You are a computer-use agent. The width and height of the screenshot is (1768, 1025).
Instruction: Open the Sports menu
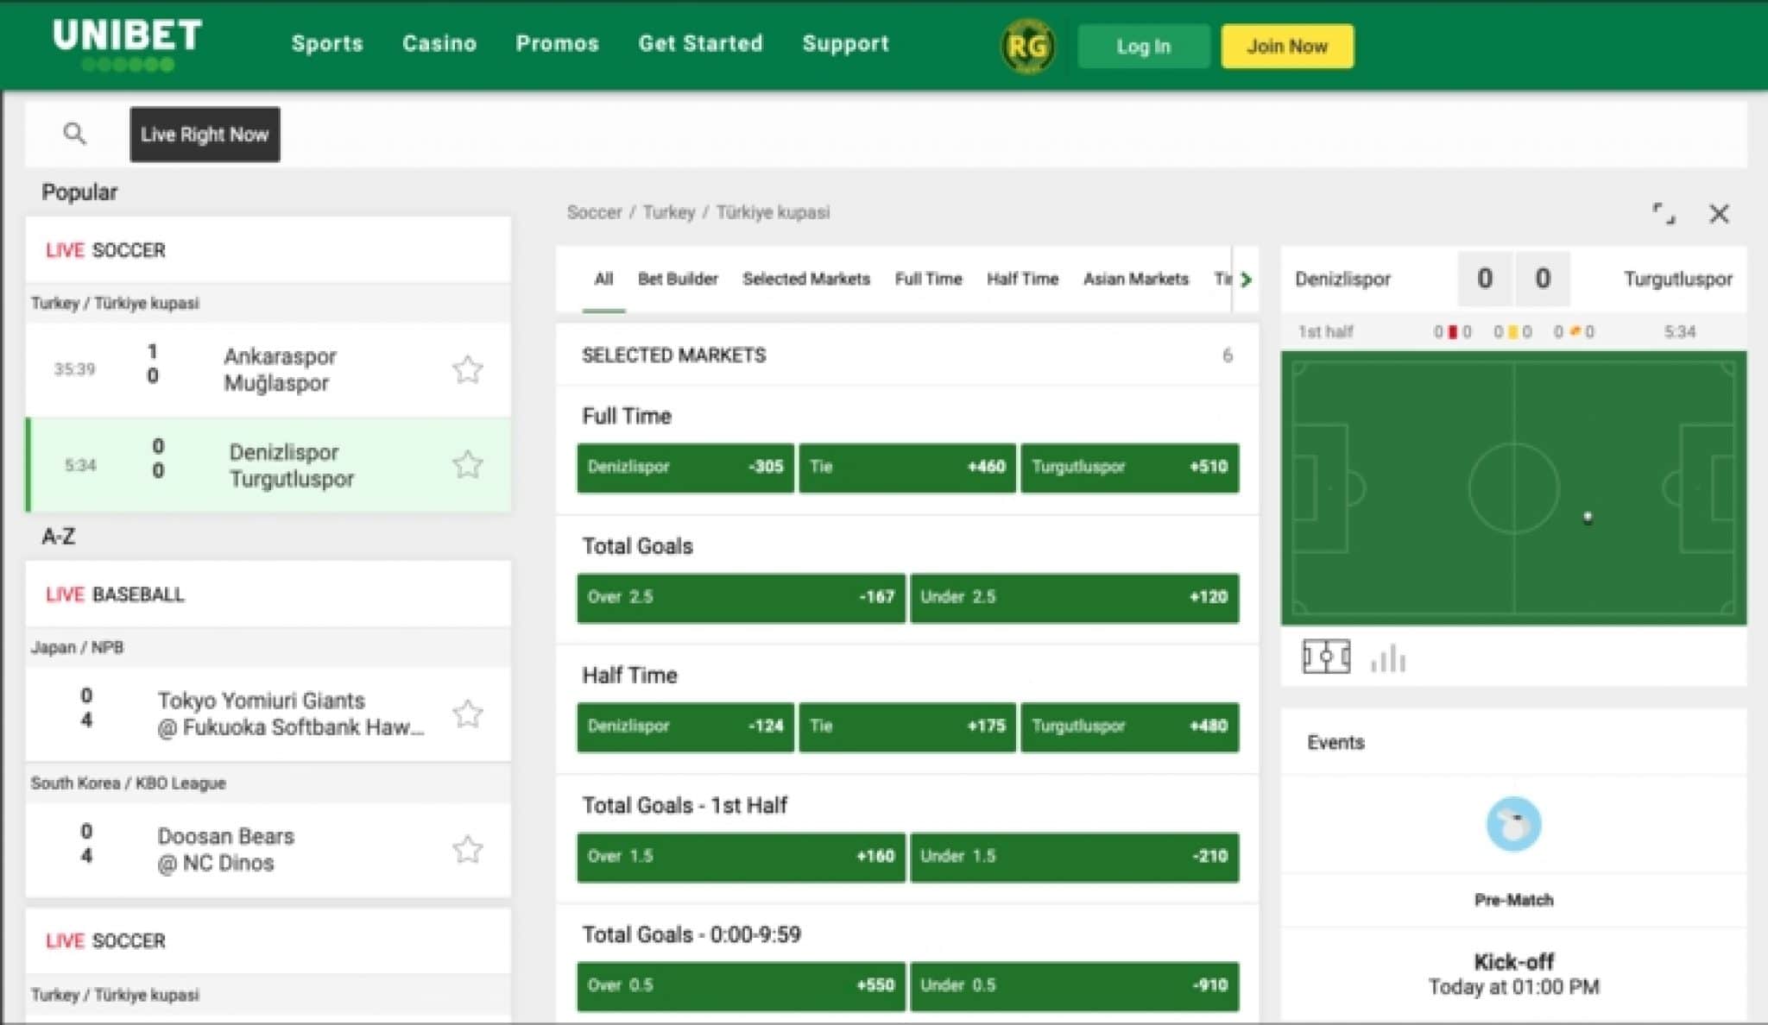[x=327, y=43]
